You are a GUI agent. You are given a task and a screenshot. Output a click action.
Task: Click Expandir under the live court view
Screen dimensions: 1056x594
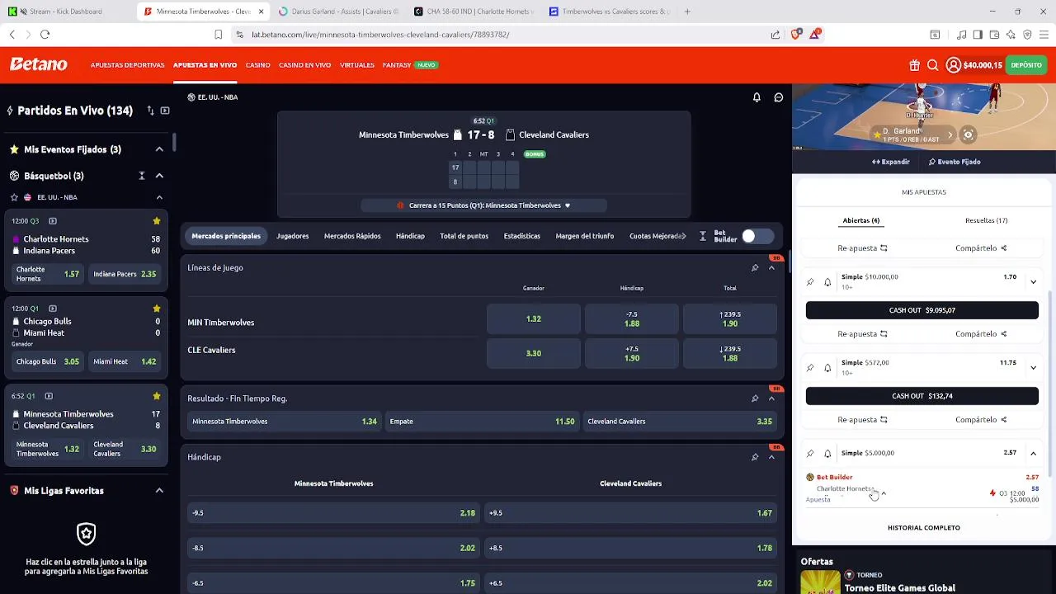point(891,162)
